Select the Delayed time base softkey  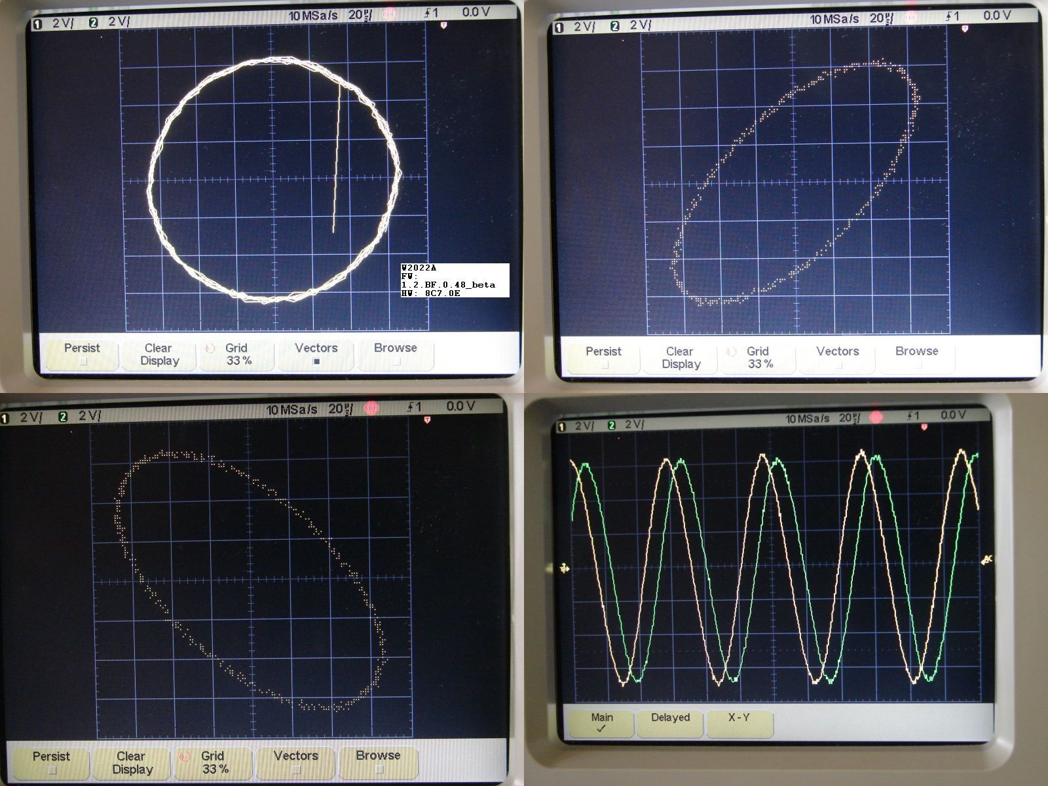pyautogui.click(x=671, y=722)
